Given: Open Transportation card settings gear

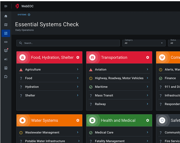Looking at the screenshot, I should tap(148, 57).
